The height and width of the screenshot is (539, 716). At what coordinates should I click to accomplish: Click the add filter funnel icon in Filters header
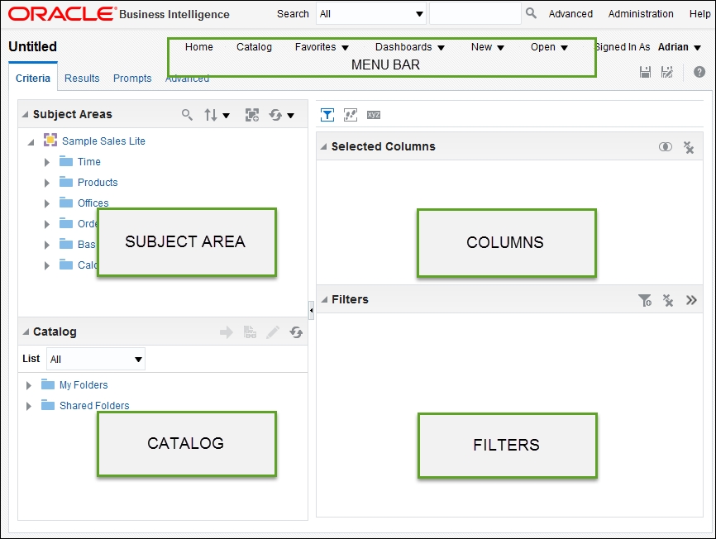(x=645, y=300)
